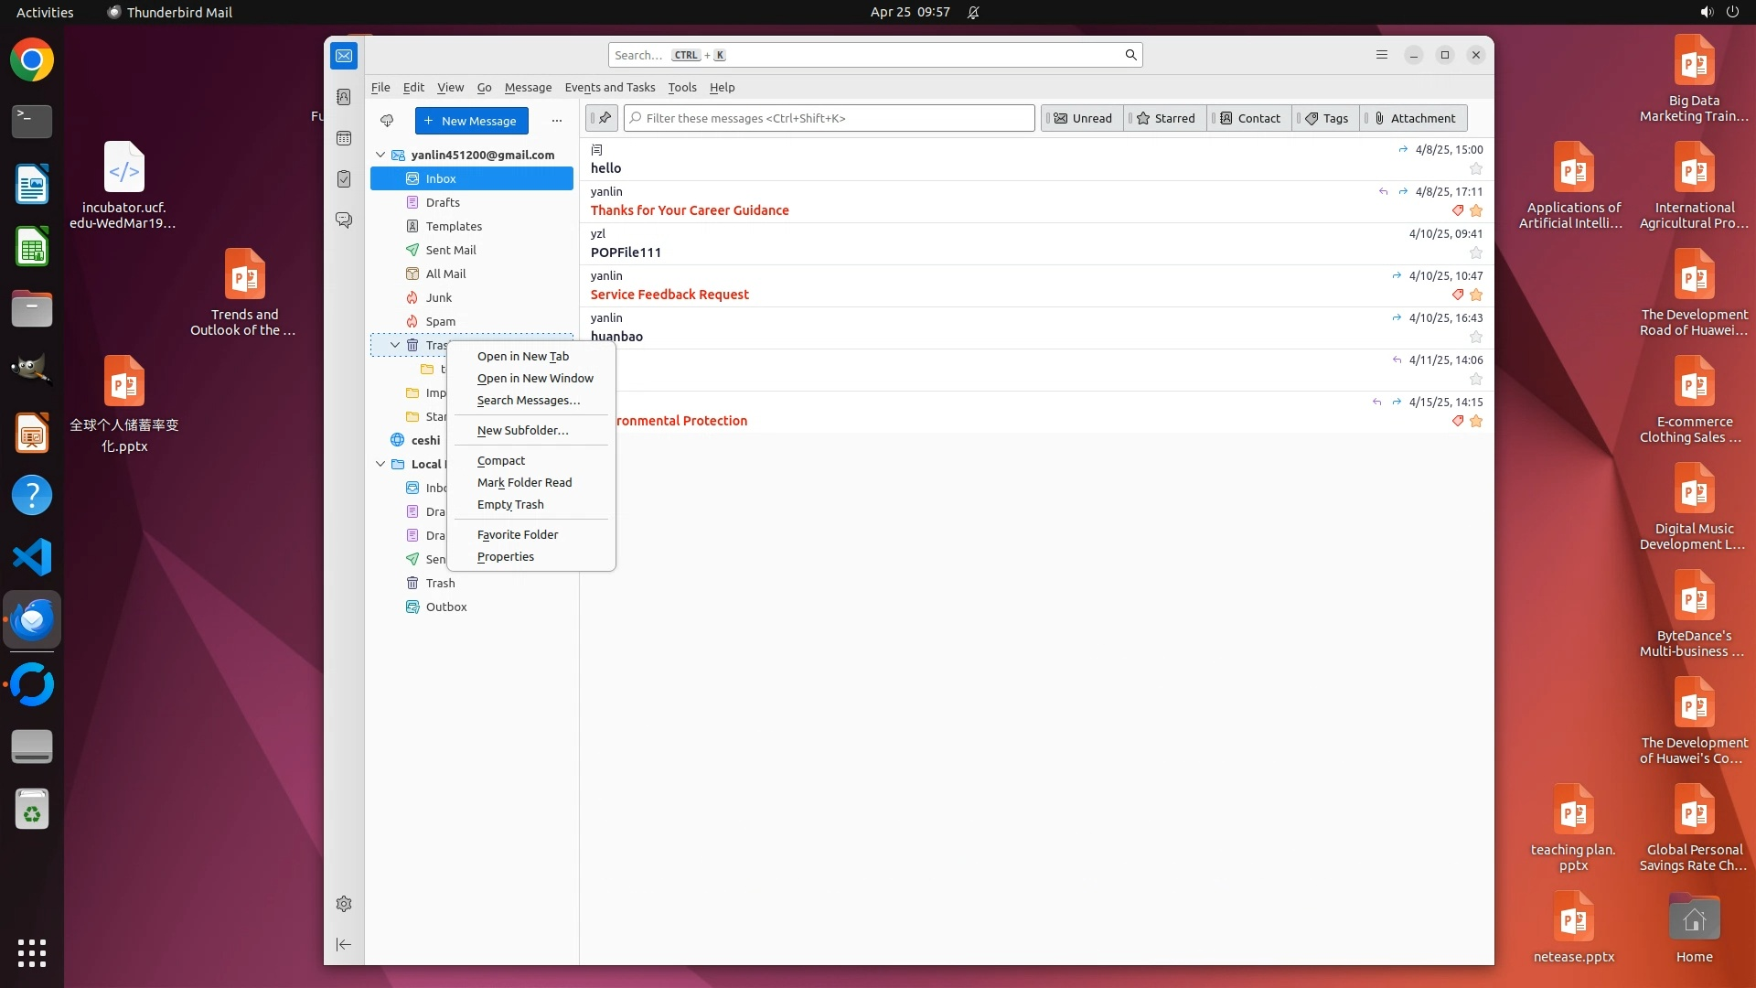
Task: Click the Get Messages cloud icon
Action: pos(387,121)
